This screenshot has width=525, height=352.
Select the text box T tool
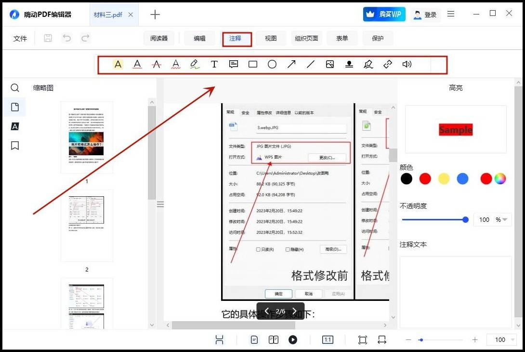pos(214,64)
